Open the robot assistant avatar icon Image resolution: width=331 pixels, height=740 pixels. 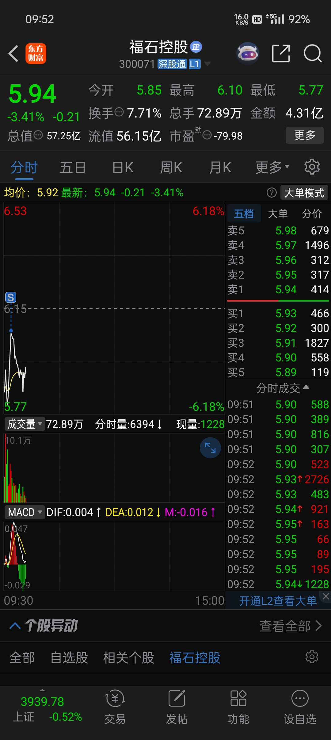(248, 53)
